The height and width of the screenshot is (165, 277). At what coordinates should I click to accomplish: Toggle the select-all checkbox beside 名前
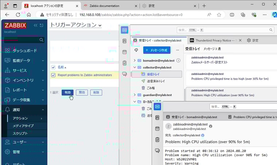(53, 67)
